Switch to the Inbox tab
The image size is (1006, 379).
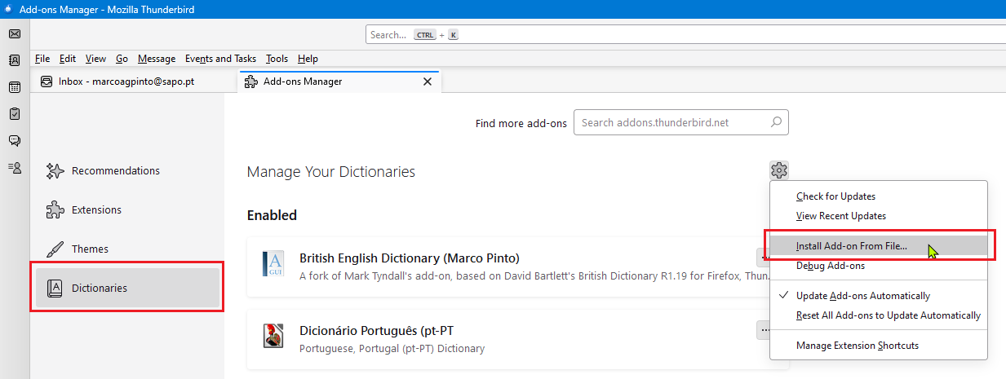[x=134, y=82]
